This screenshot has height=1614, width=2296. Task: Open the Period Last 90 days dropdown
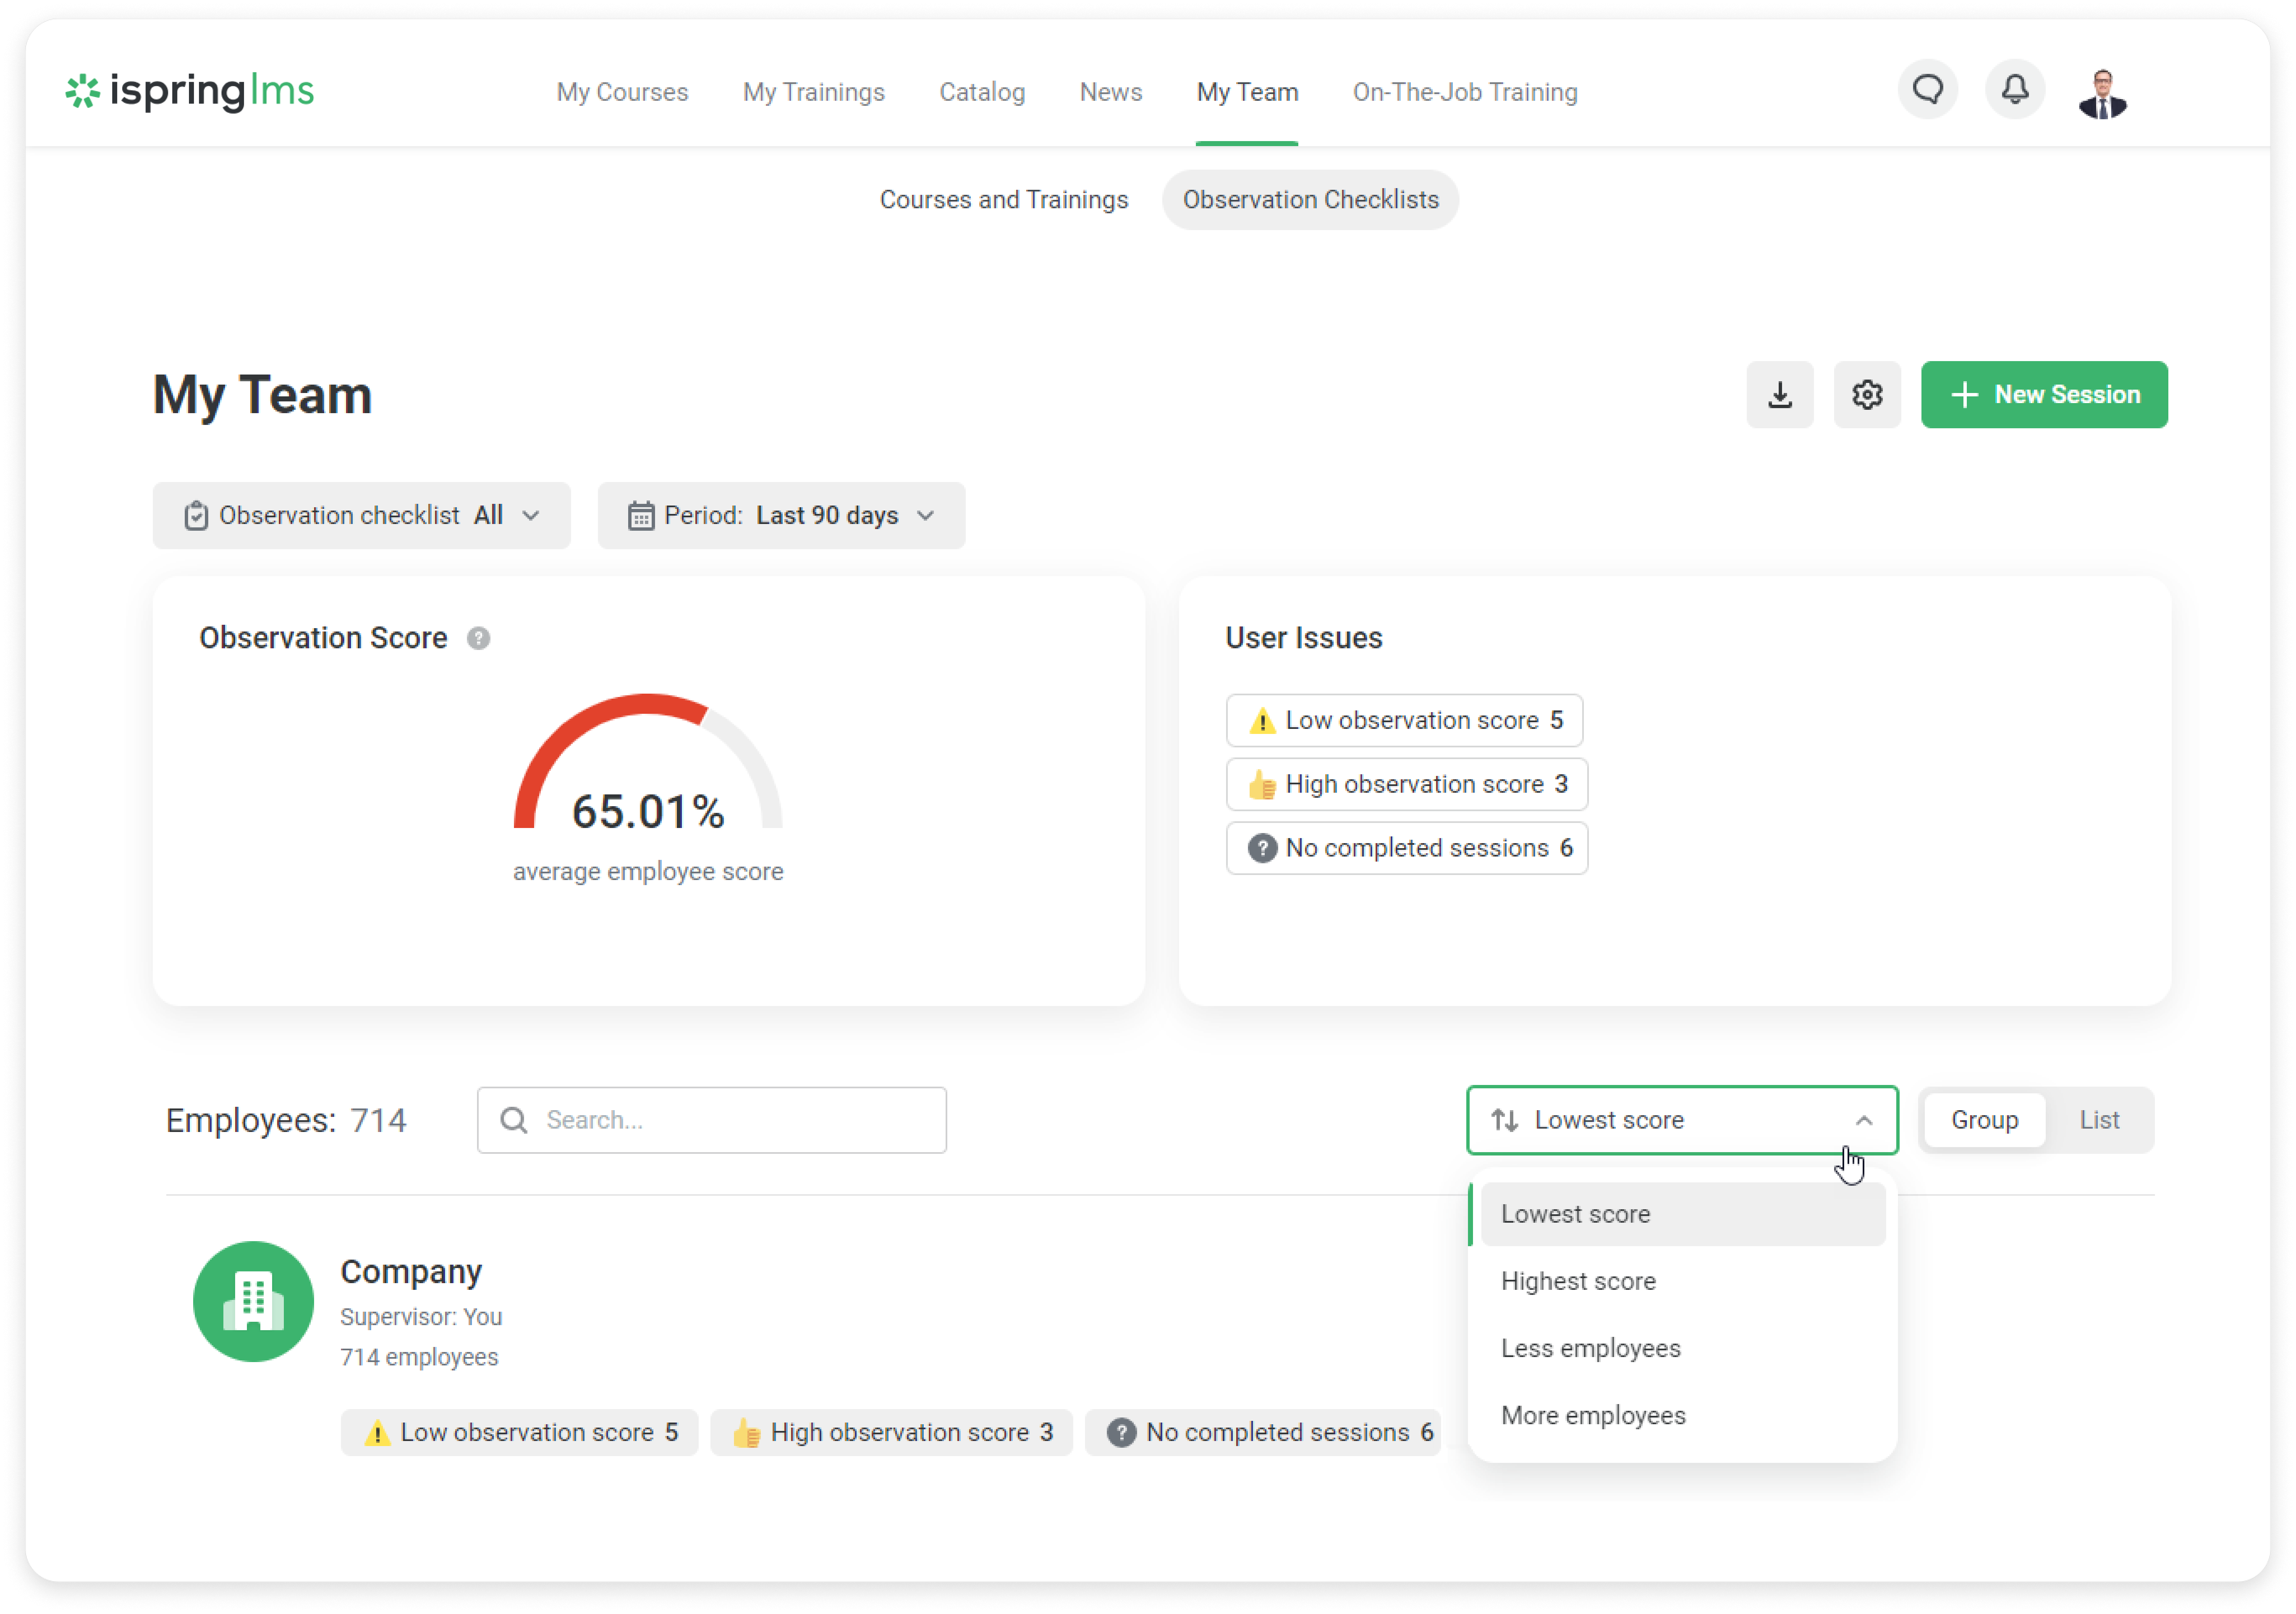(781, 516)
